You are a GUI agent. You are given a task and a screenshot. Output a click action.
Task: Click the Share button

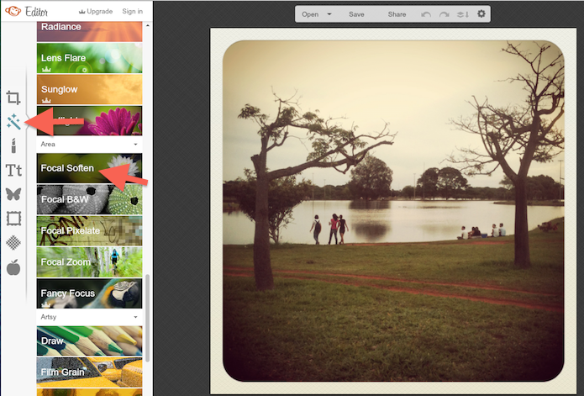[x=397, y=14]
